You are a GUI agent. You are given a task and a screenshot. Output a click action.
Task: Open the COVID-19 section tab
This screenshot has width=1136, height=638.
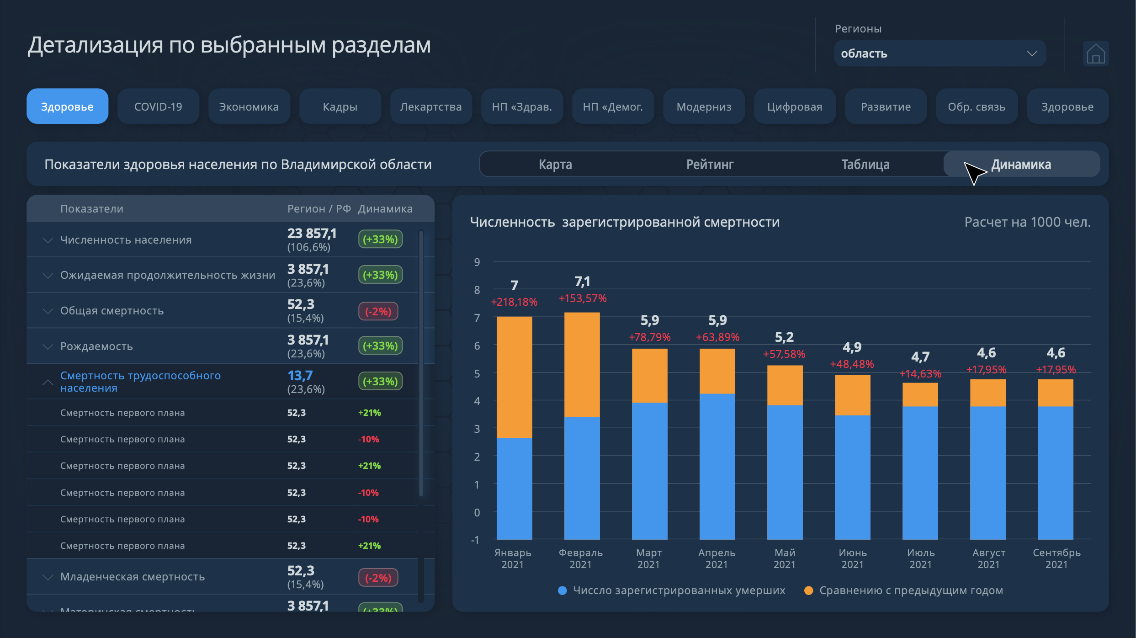(x=158, y=106)
